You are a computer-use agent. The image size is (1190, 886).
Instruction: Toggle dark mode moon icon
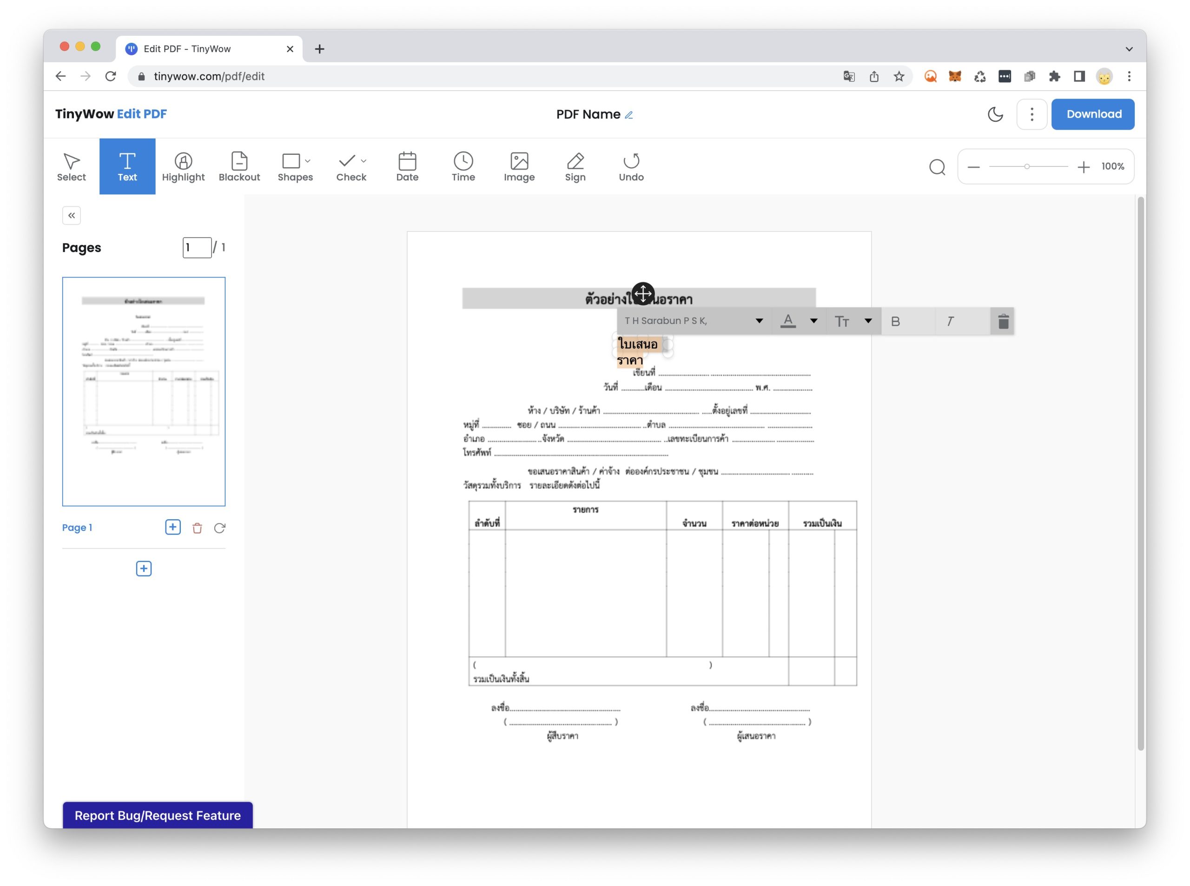[995, 114]
